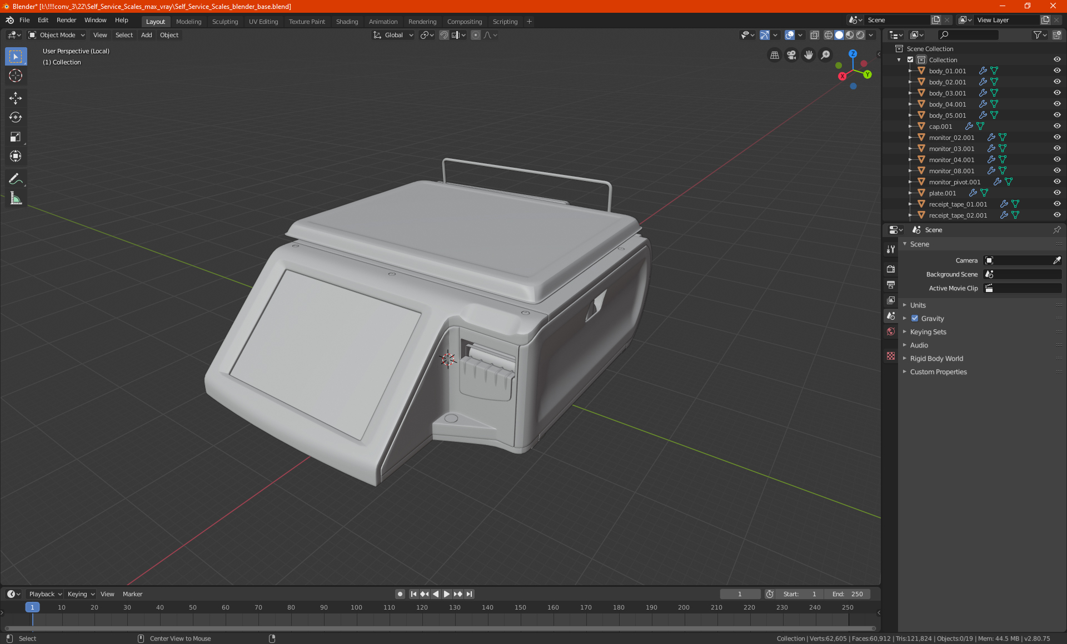Click the Z axis on navigation gizmo
The width and height of the screenshot is (1067, 644).
(852, 54)
